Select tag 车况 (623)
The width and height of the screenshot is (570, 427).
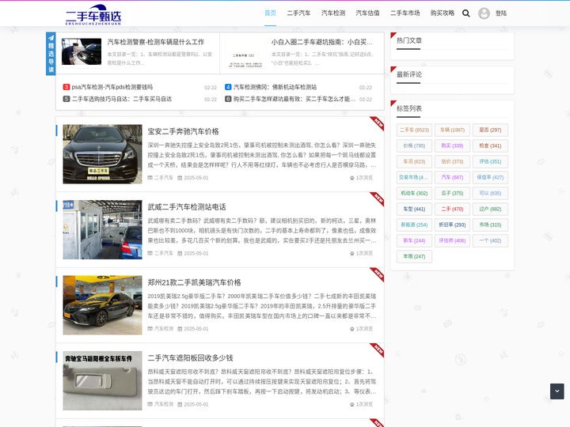point(414,161)
